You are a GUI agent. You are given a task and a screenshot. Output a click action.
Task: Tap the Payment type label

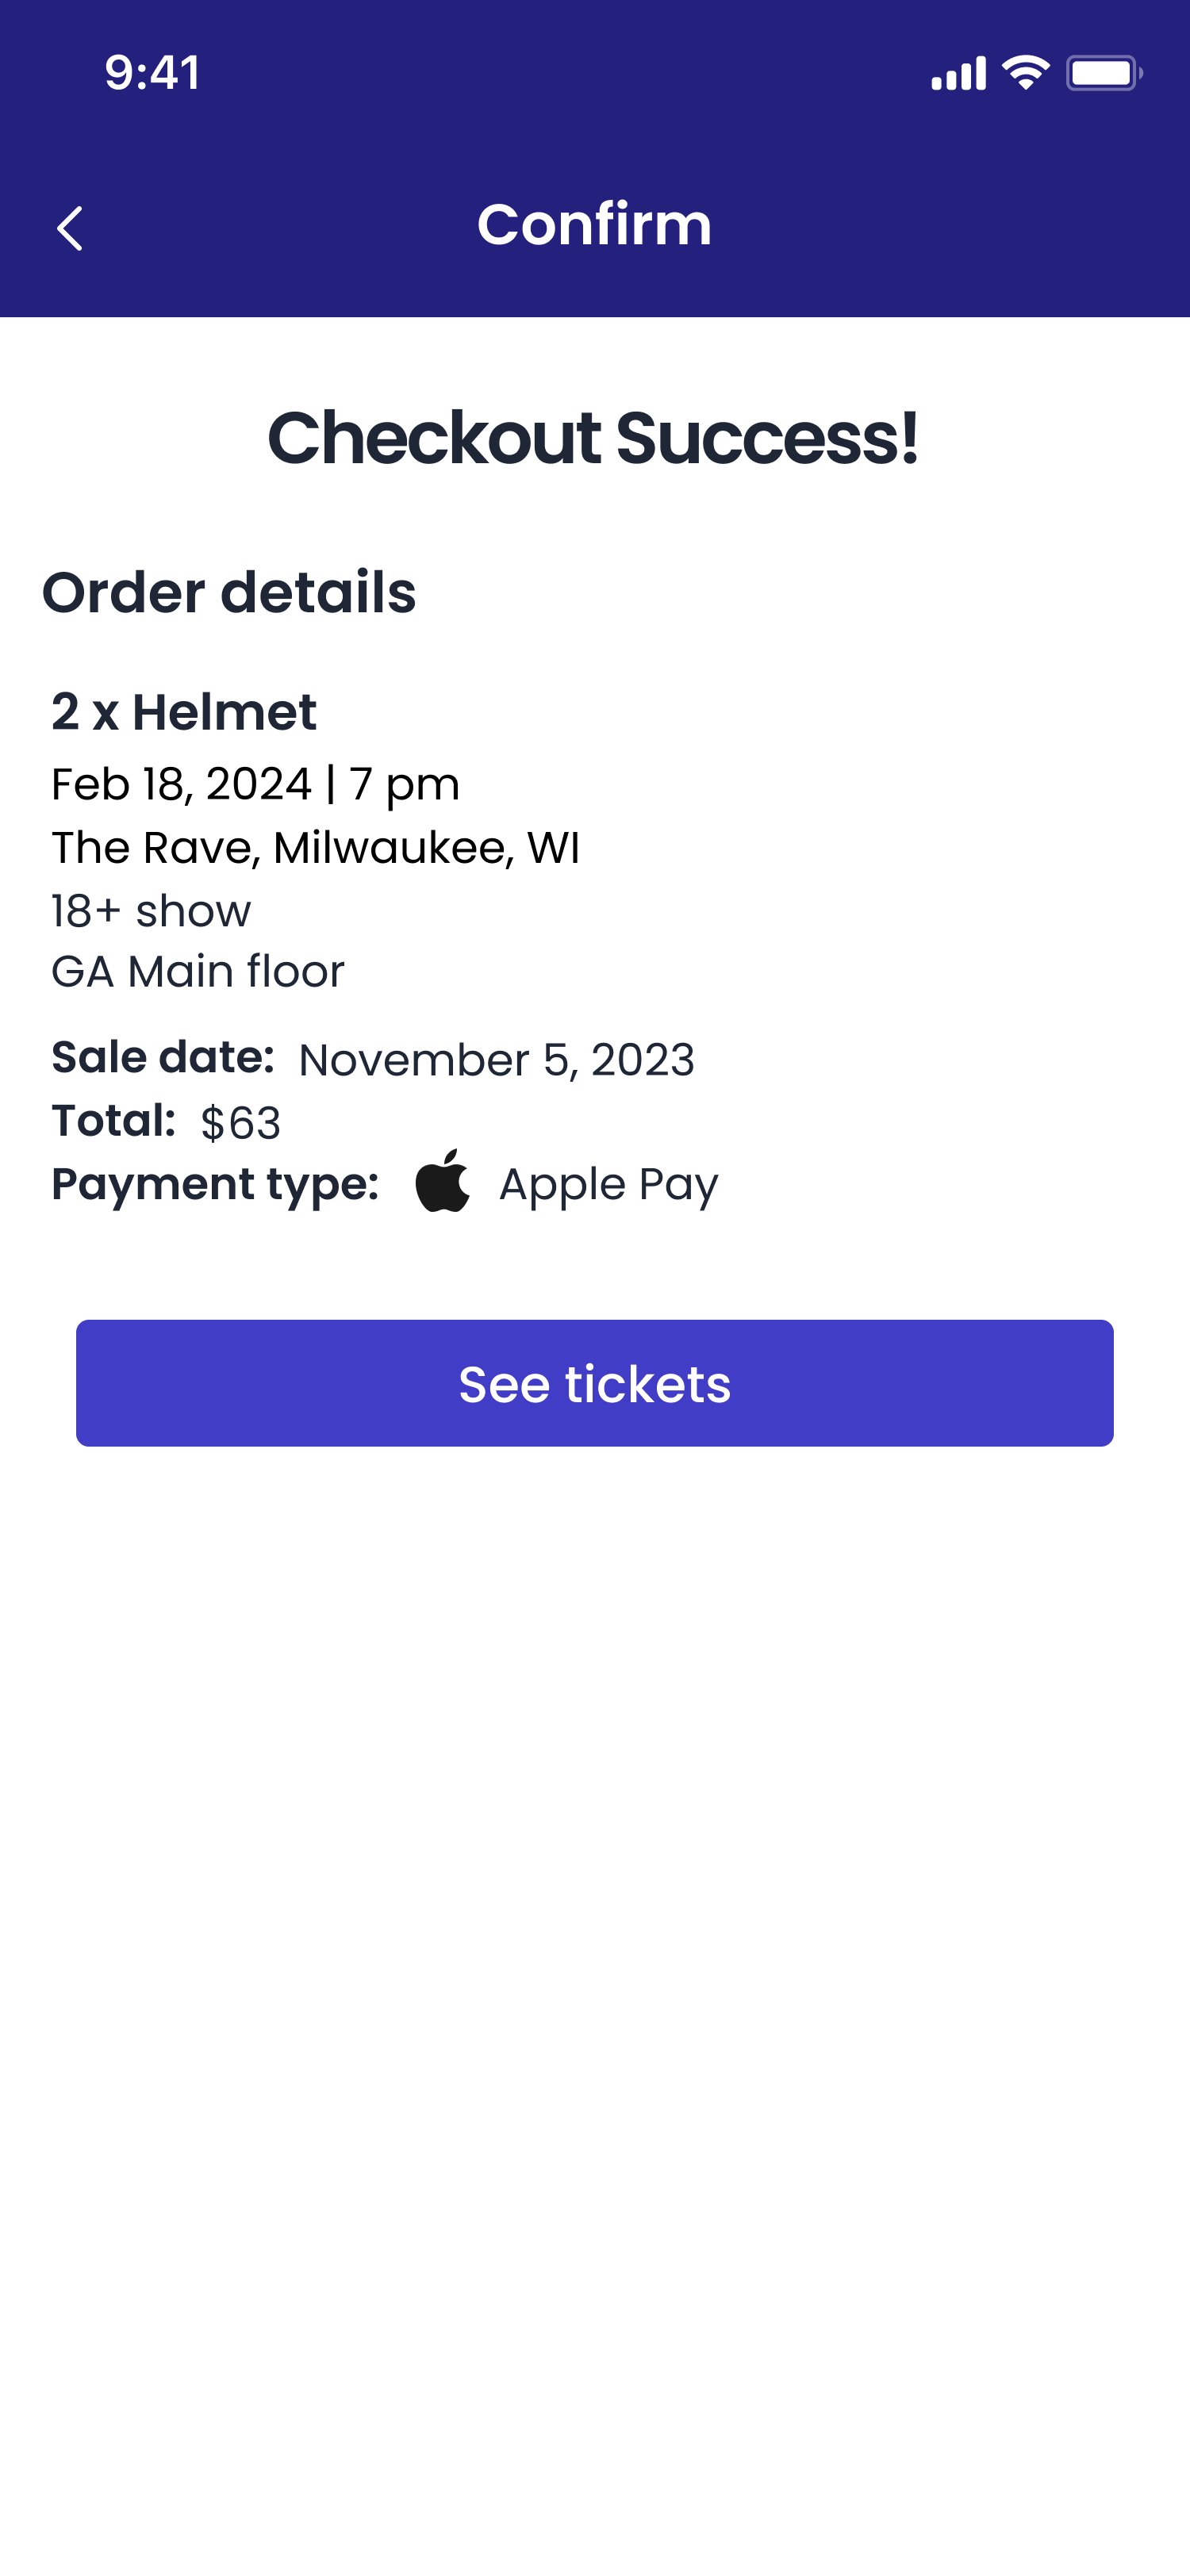pyautogui.click(x=215, y=1184)
